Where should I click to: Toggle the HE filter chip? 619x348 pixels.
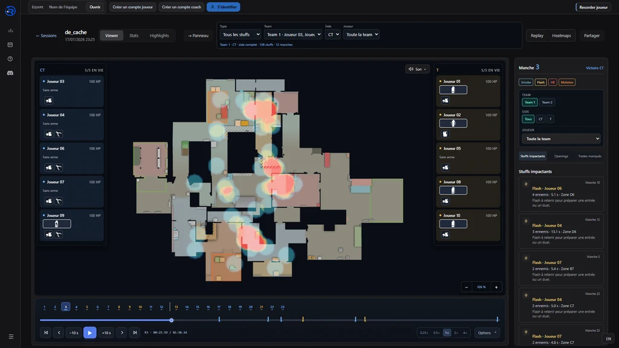tap(553, 82)
